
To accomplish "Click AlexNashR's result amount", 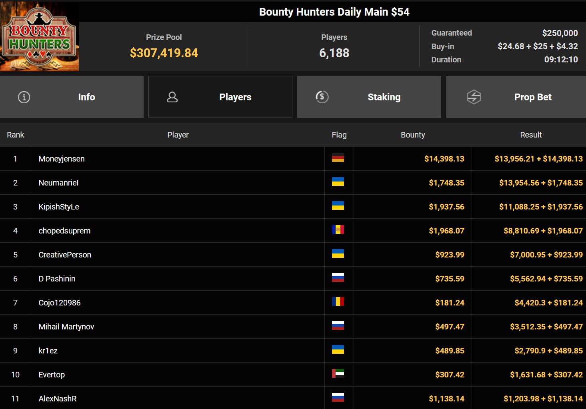I will pos(543,399).
